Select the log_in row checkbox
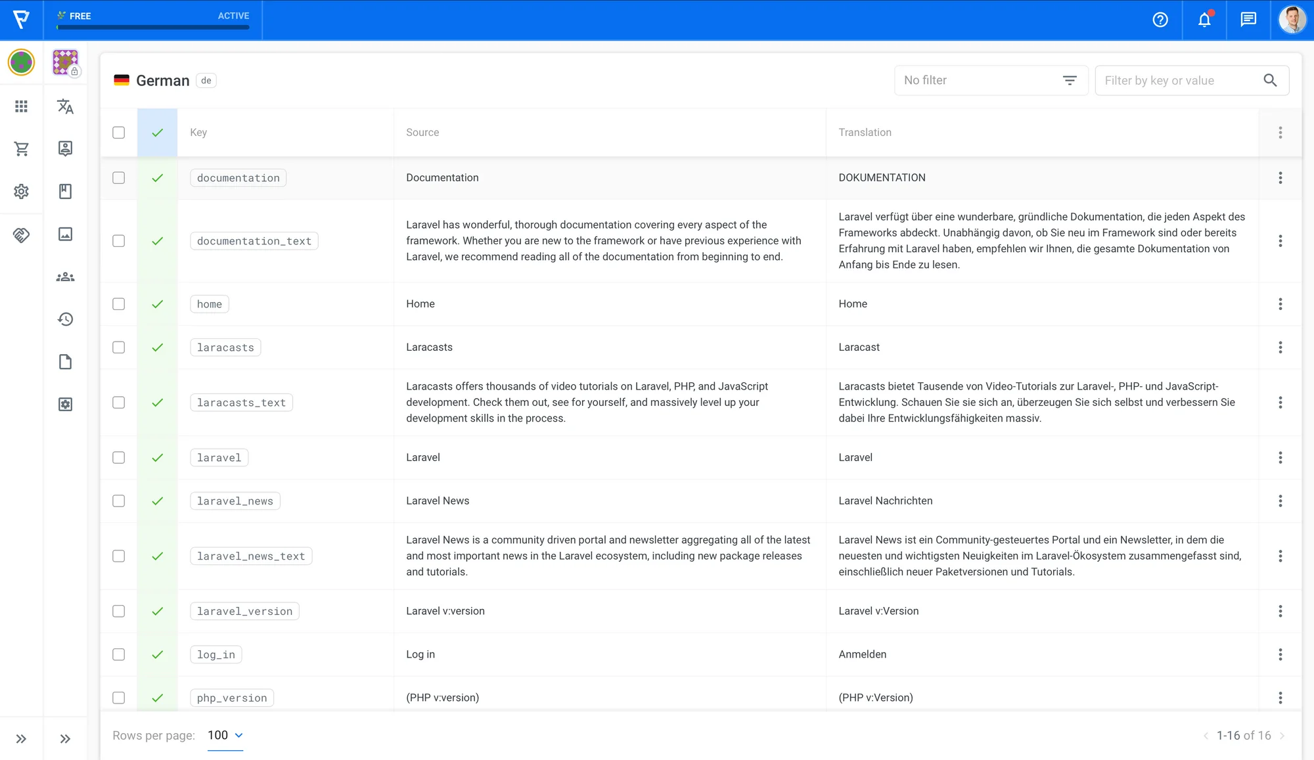 118,654
